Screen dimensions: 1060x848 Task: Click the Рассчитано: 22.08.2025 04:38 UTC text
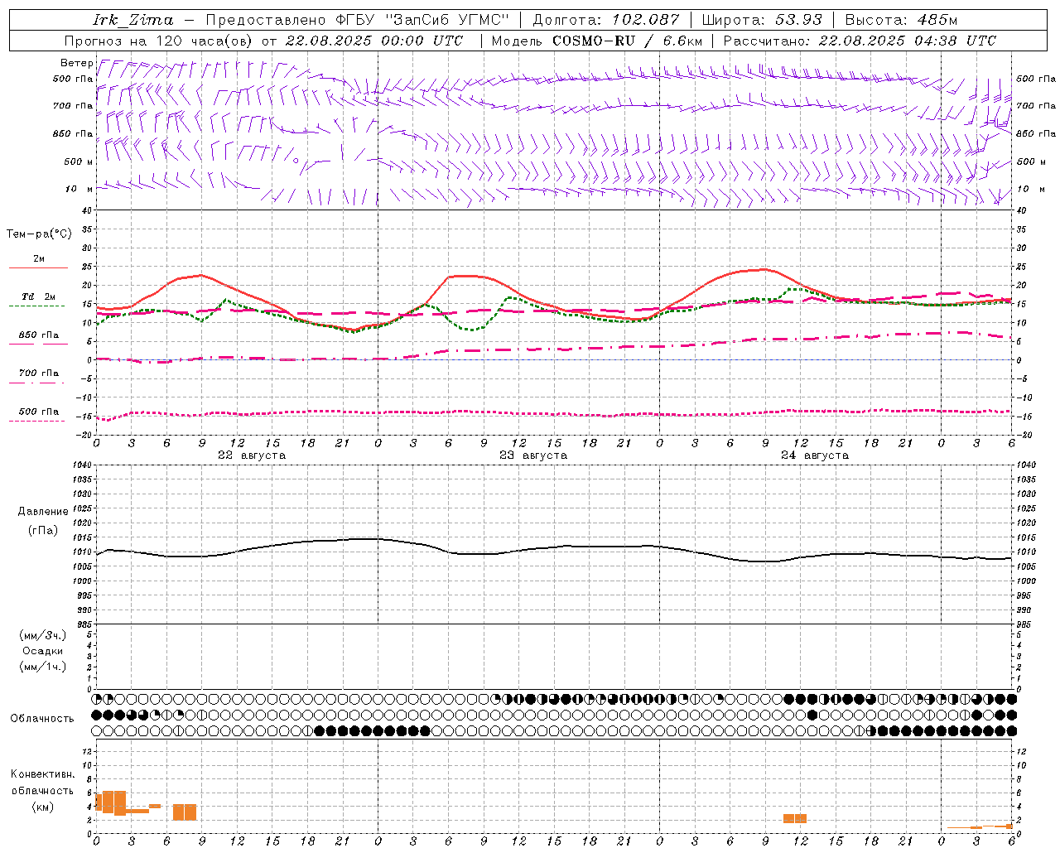(860, 41)
